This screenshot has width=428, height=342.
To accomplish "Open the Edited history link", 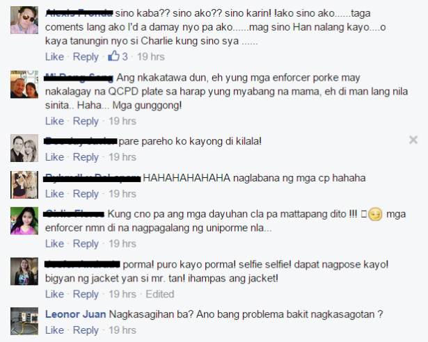I will [x=159, y=294].
